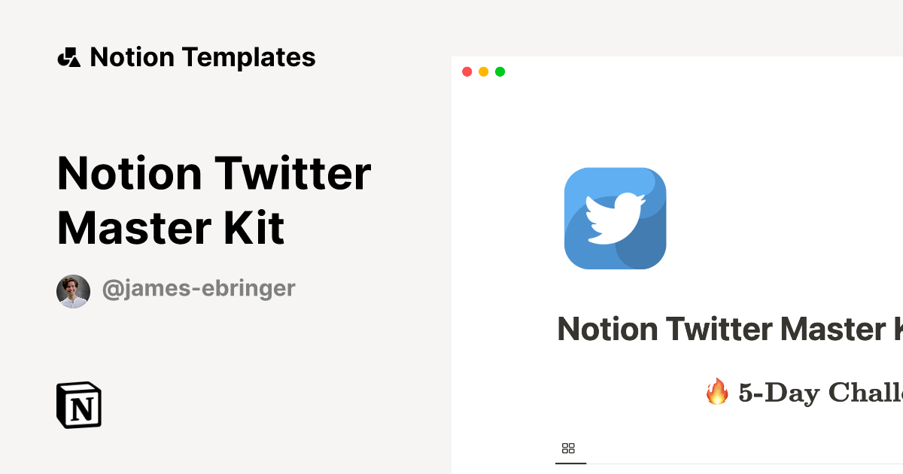This screenshot has height=474, width=903.
Task: Select the black Notion logo at bottom left
Action: tap(78, 405)
